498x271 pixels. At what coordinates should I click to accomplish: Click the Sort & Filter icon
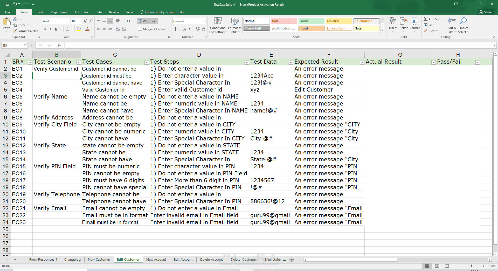point(452,21)
